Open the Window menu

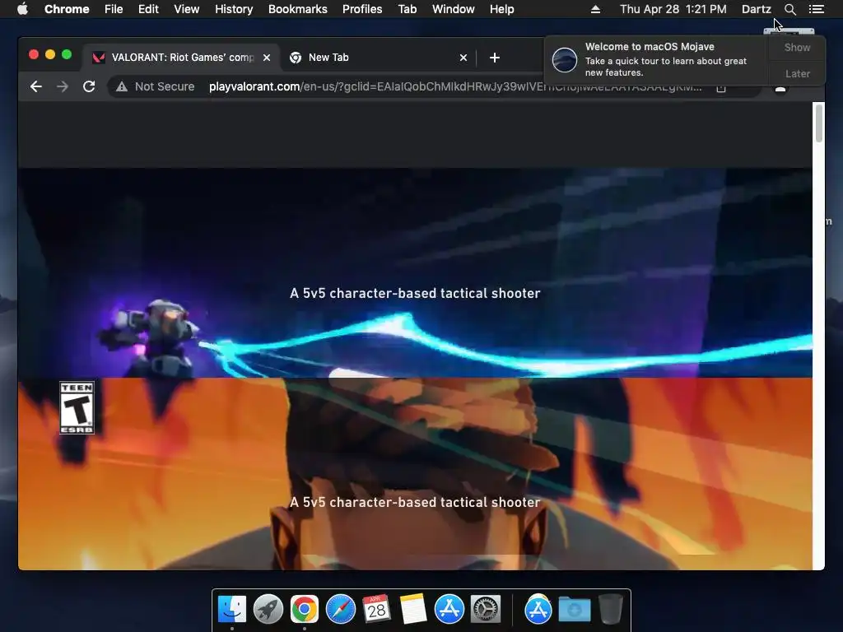click(454, 9)
